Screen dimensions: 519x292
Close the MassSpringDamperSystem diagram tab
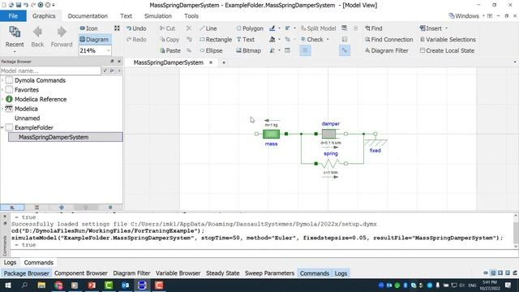tap(211, 62)
